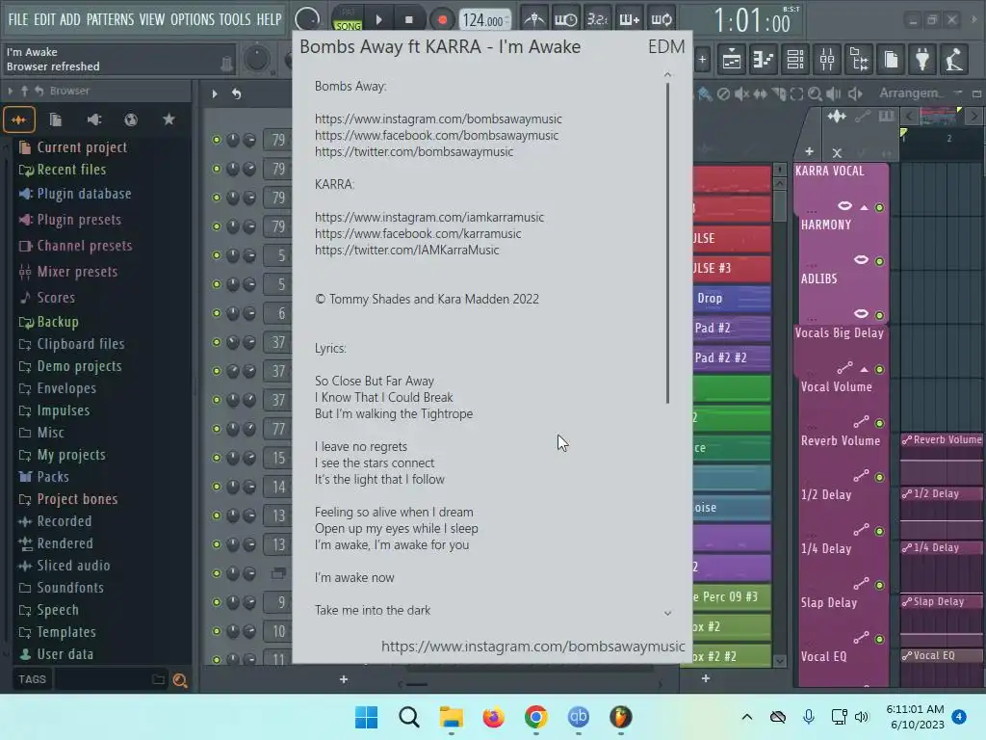Toggle mute on Slap Delay track
This screenshot has width=986, height=740.
tap(879, 640)
